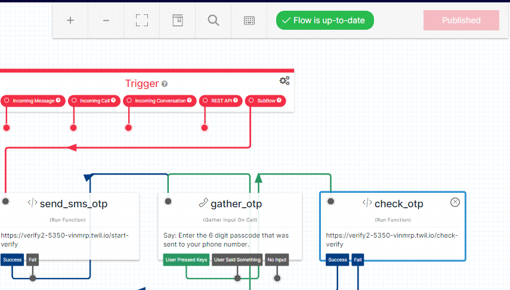510x290 pixels.
Task: Click the No Input transition
Action: [x=277, y=260]
